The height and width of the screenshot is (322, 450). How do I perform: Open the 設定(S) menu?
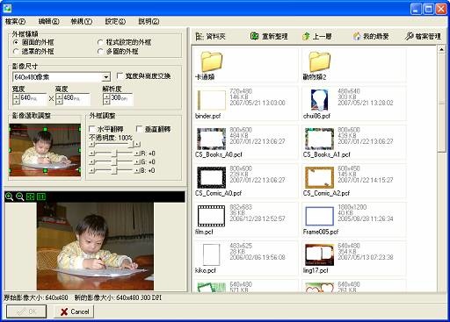(115, 21)
